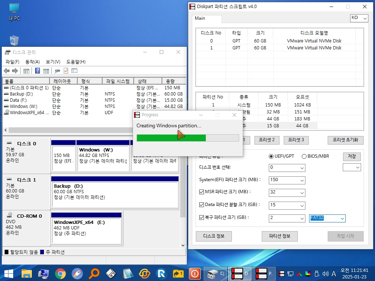The width and height of the screenshot is (375, 281).
Task: Launch Google Chrome from the taskbar
Action: [60, 274]
